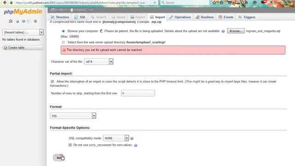Click the phpMyAdmin logo
Screen dimensions: 295x166
pos(23,12)
